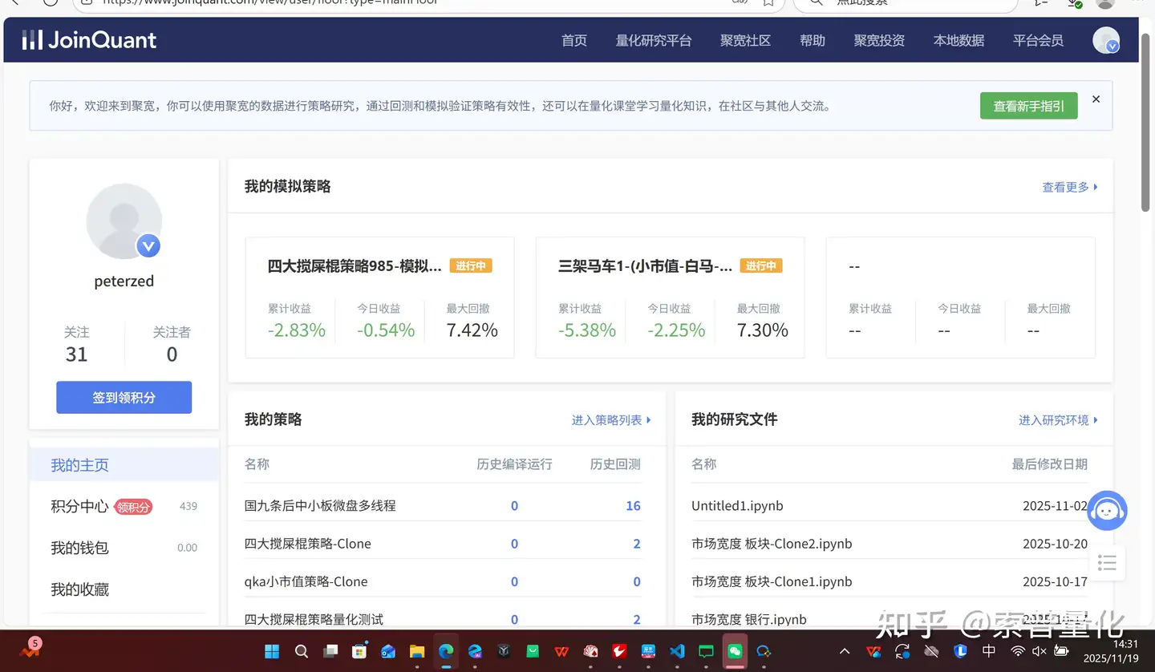The width and height of the screenshot is (1155, 672).
Task: Click the 关注 count 31
Action: [x=77, y=354]
